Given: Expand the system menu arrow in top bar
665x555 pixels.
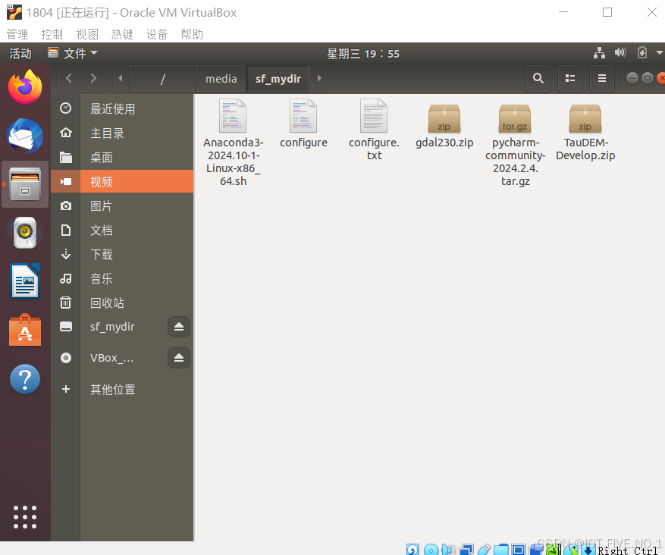Looking at the screenshot, I should coord(660,53).
